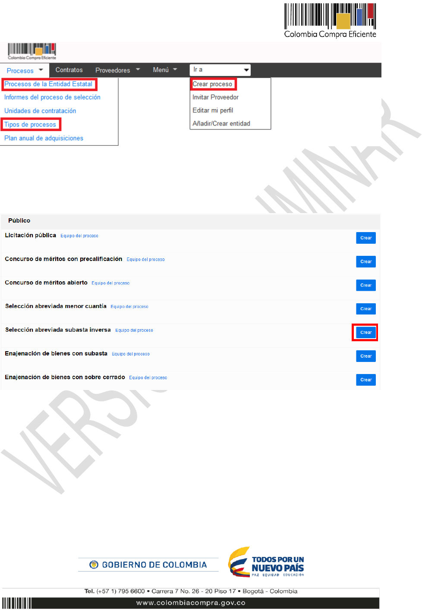
Task: Open Equipo del proceso for bienes con subasta
Action: (x=131, y=354)
